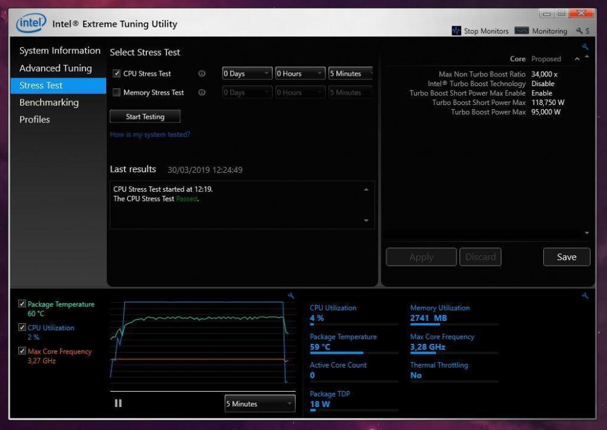Toggle Package Temperature graph checkbox
This screenshot has height=430, width=607.
tap(22, 304)
